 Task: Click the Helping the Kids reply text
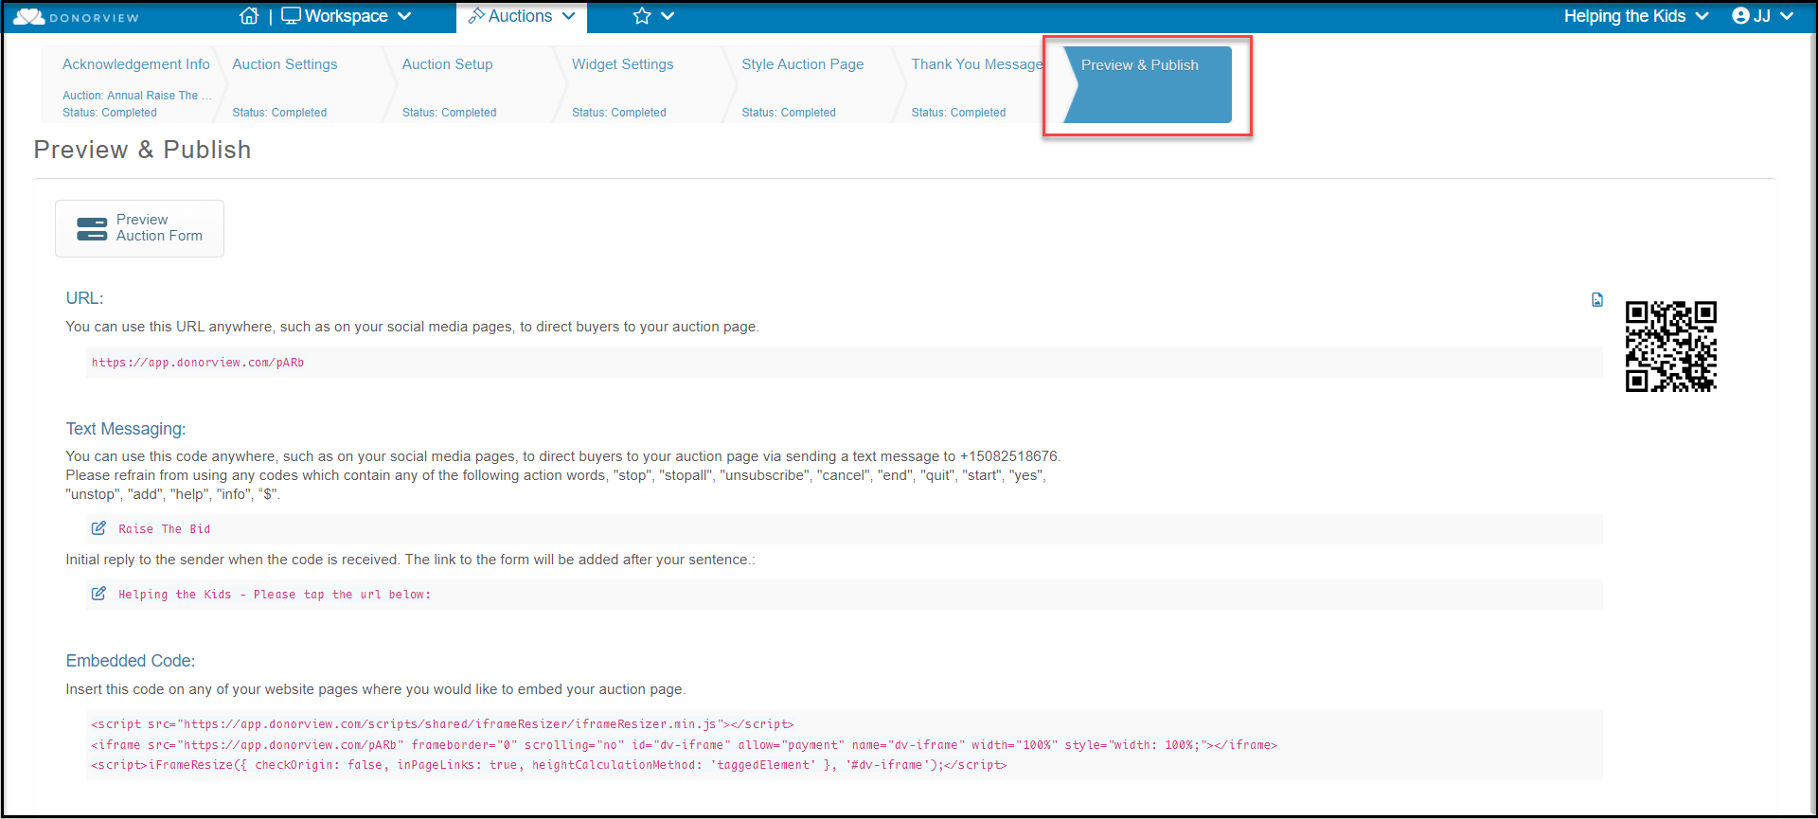coord(275,595)
